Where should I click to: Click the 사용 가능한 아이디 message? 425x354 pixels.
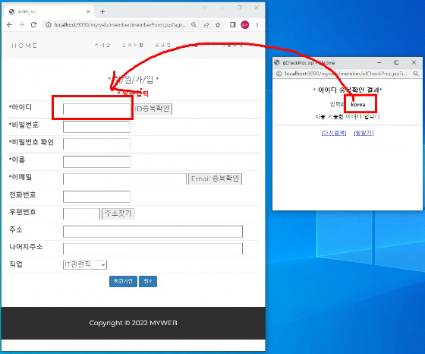click(x=348, y=117)
